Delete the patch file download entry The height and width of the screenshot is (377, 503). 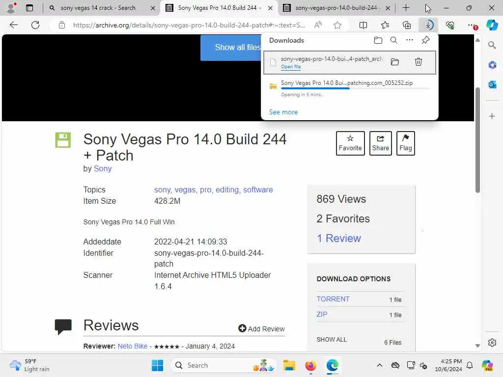click(x=419, y=62)
